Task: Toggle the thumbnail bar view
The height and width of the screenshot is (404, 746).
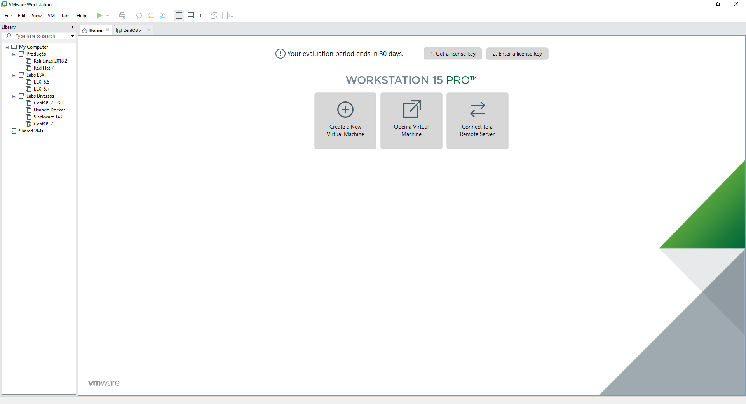Action: pyautogui.click(x=191, y=16)
